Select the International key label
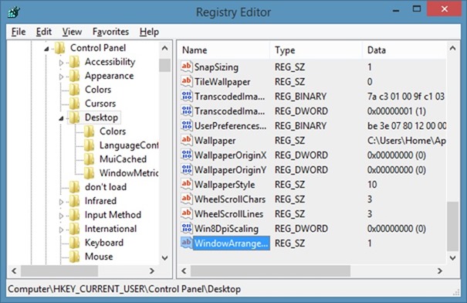Image resolution: width=467 pixels, height=303 pixels. [110, 229]
